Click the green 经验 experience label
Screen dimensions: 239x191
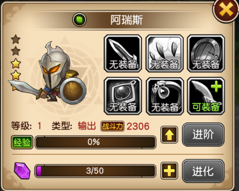pos(22,142)
